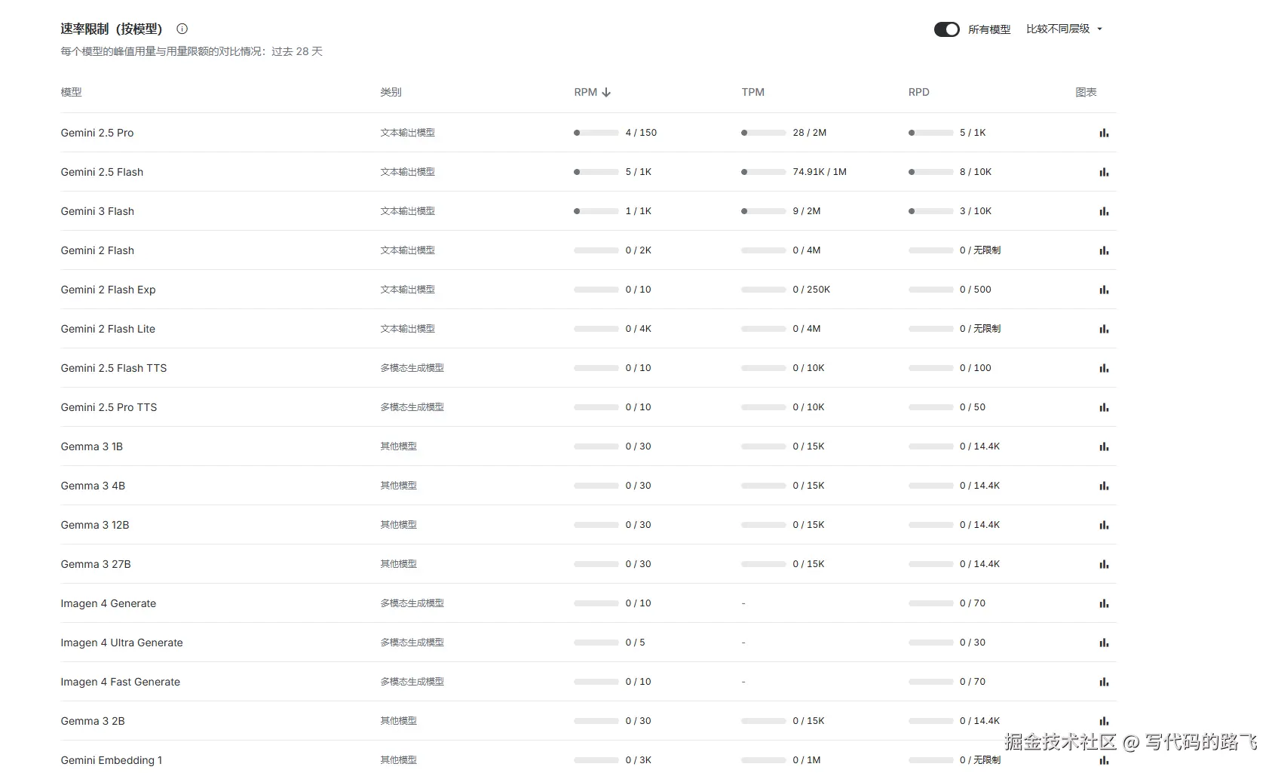The image size is (1278, 773).
Task: Click the 0 / 30 RPD value
Action: (x=973, y=643)
